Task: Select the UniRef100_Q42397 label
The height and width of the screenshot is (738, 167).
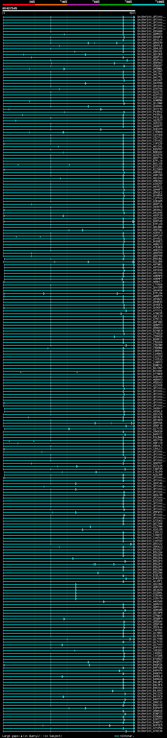Action: pyautogui.click(x=150, y=71)
